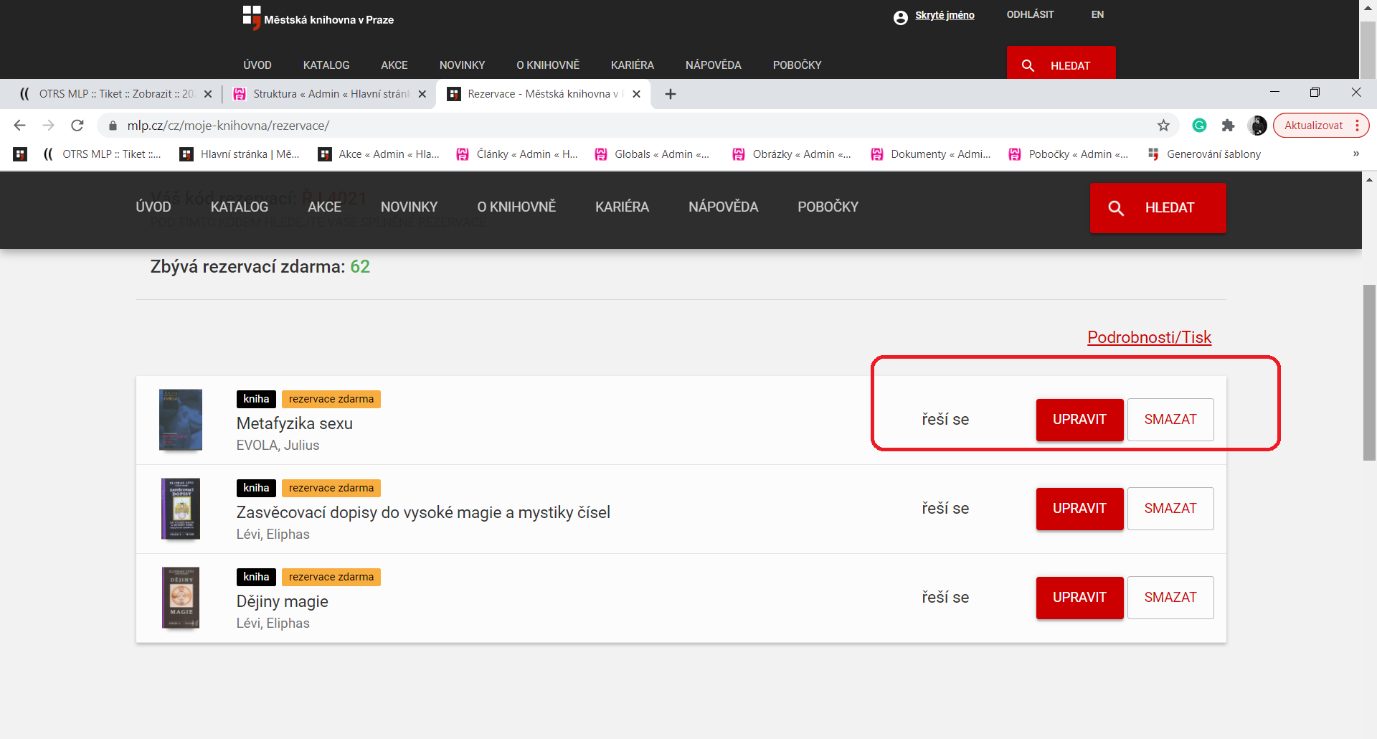Click the address bar URL field
This screenshot has height=739, width=1377.
[x=574, y=126]
